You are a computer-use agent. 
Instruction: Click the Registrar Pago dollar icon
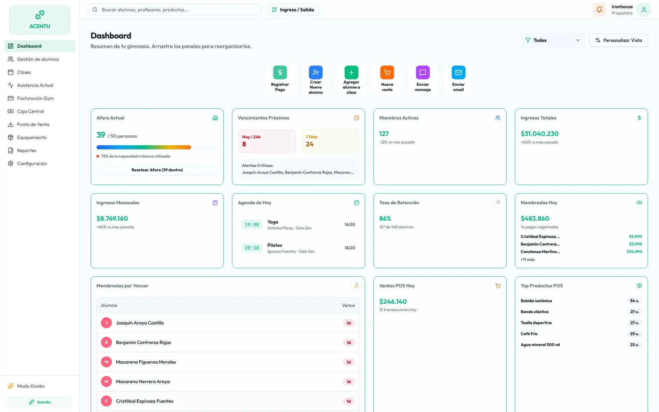point(280,73)
